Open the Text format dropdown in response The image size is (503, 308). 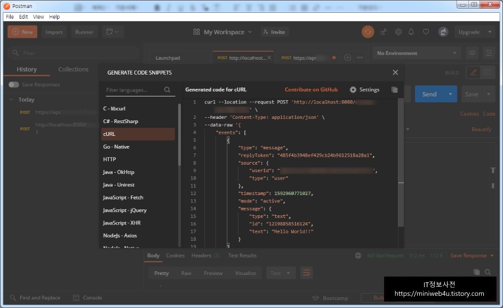pos(281,273)
